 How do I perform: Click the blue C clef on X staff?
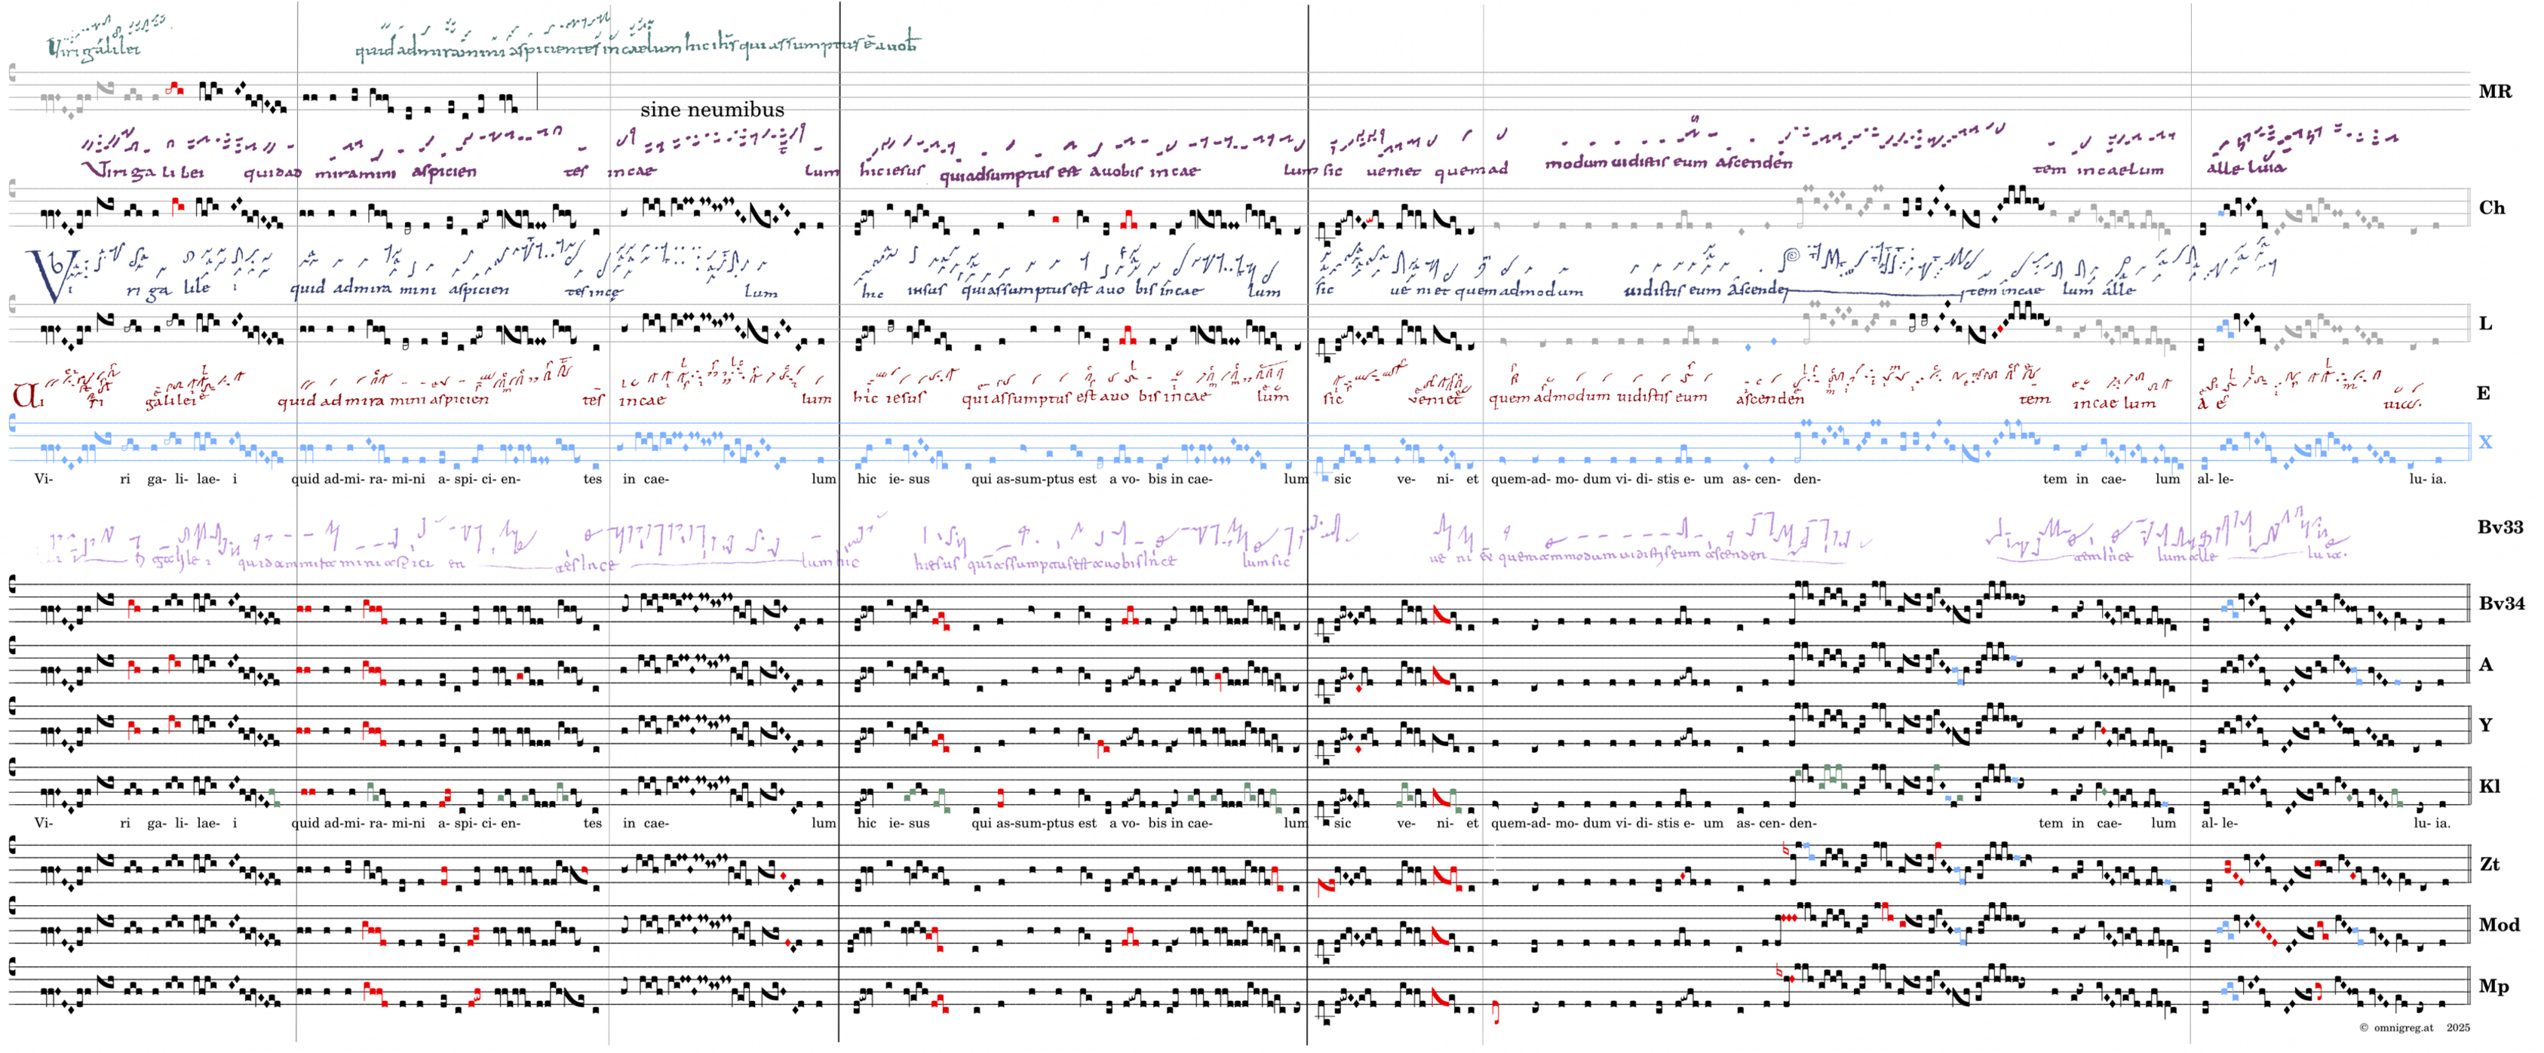click(x=12, y=424)
